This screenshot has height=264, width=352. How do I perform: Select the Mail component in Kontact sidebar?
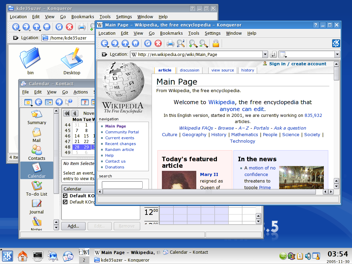click(x=36, y=135)
